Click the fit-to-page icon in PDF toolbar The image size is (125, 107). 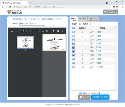pos(43,31)
